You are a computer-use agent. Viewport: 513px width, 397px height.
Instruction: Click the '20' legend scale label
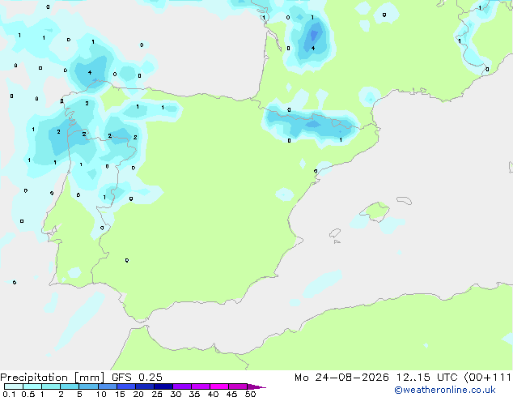[138, 394]
